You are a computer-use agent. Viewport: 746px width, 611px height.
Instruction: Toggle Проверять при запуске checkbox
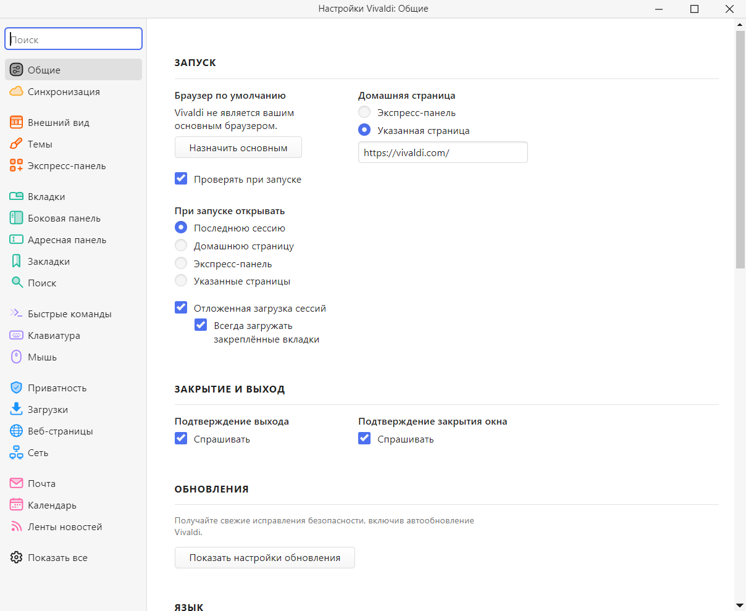(x=181, y=179)
